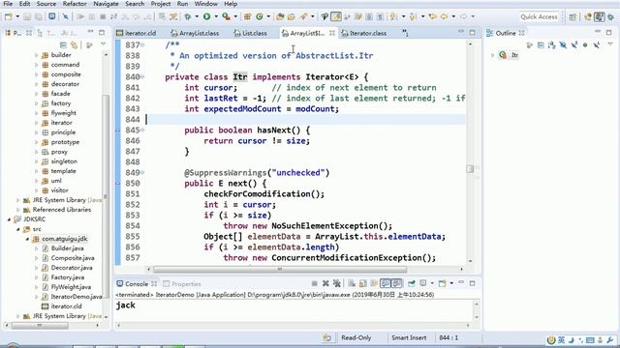The height and width of the screenshot is (348, 620).
Task: Switch to the Properties tab
Action: click(x=182, y=284)
